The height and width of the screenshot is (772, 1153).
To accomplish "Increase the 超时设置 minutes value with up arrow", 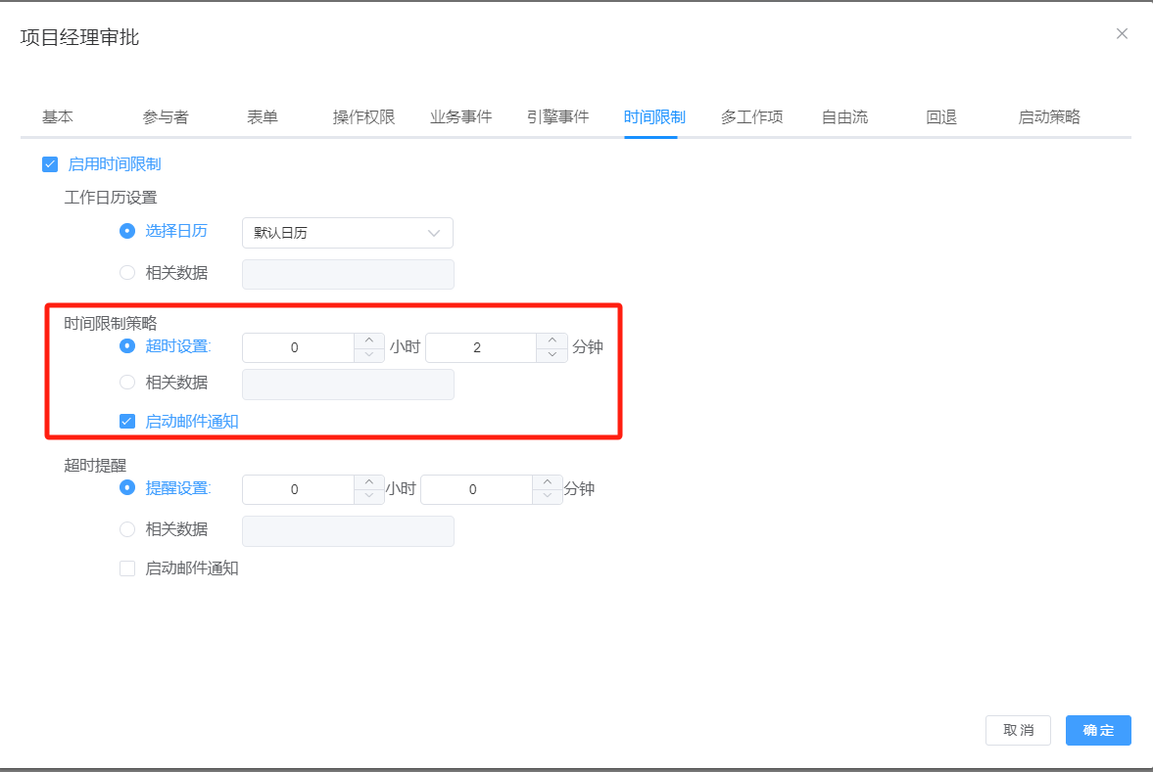I will (x=552, y=341).
